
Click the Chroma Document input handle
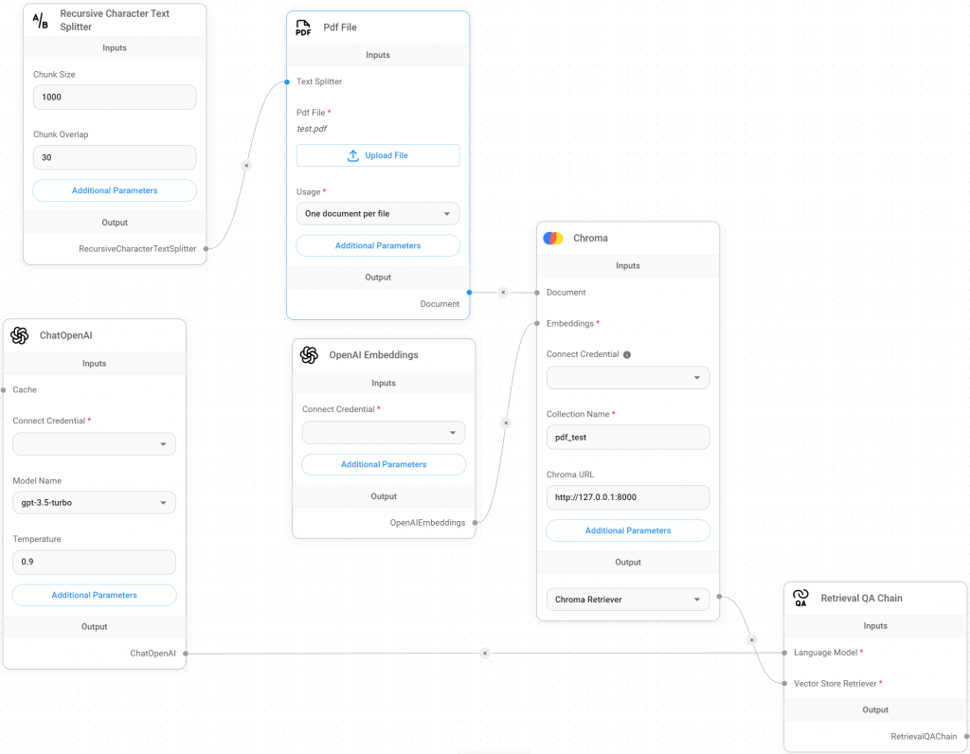tap(537, 293)
